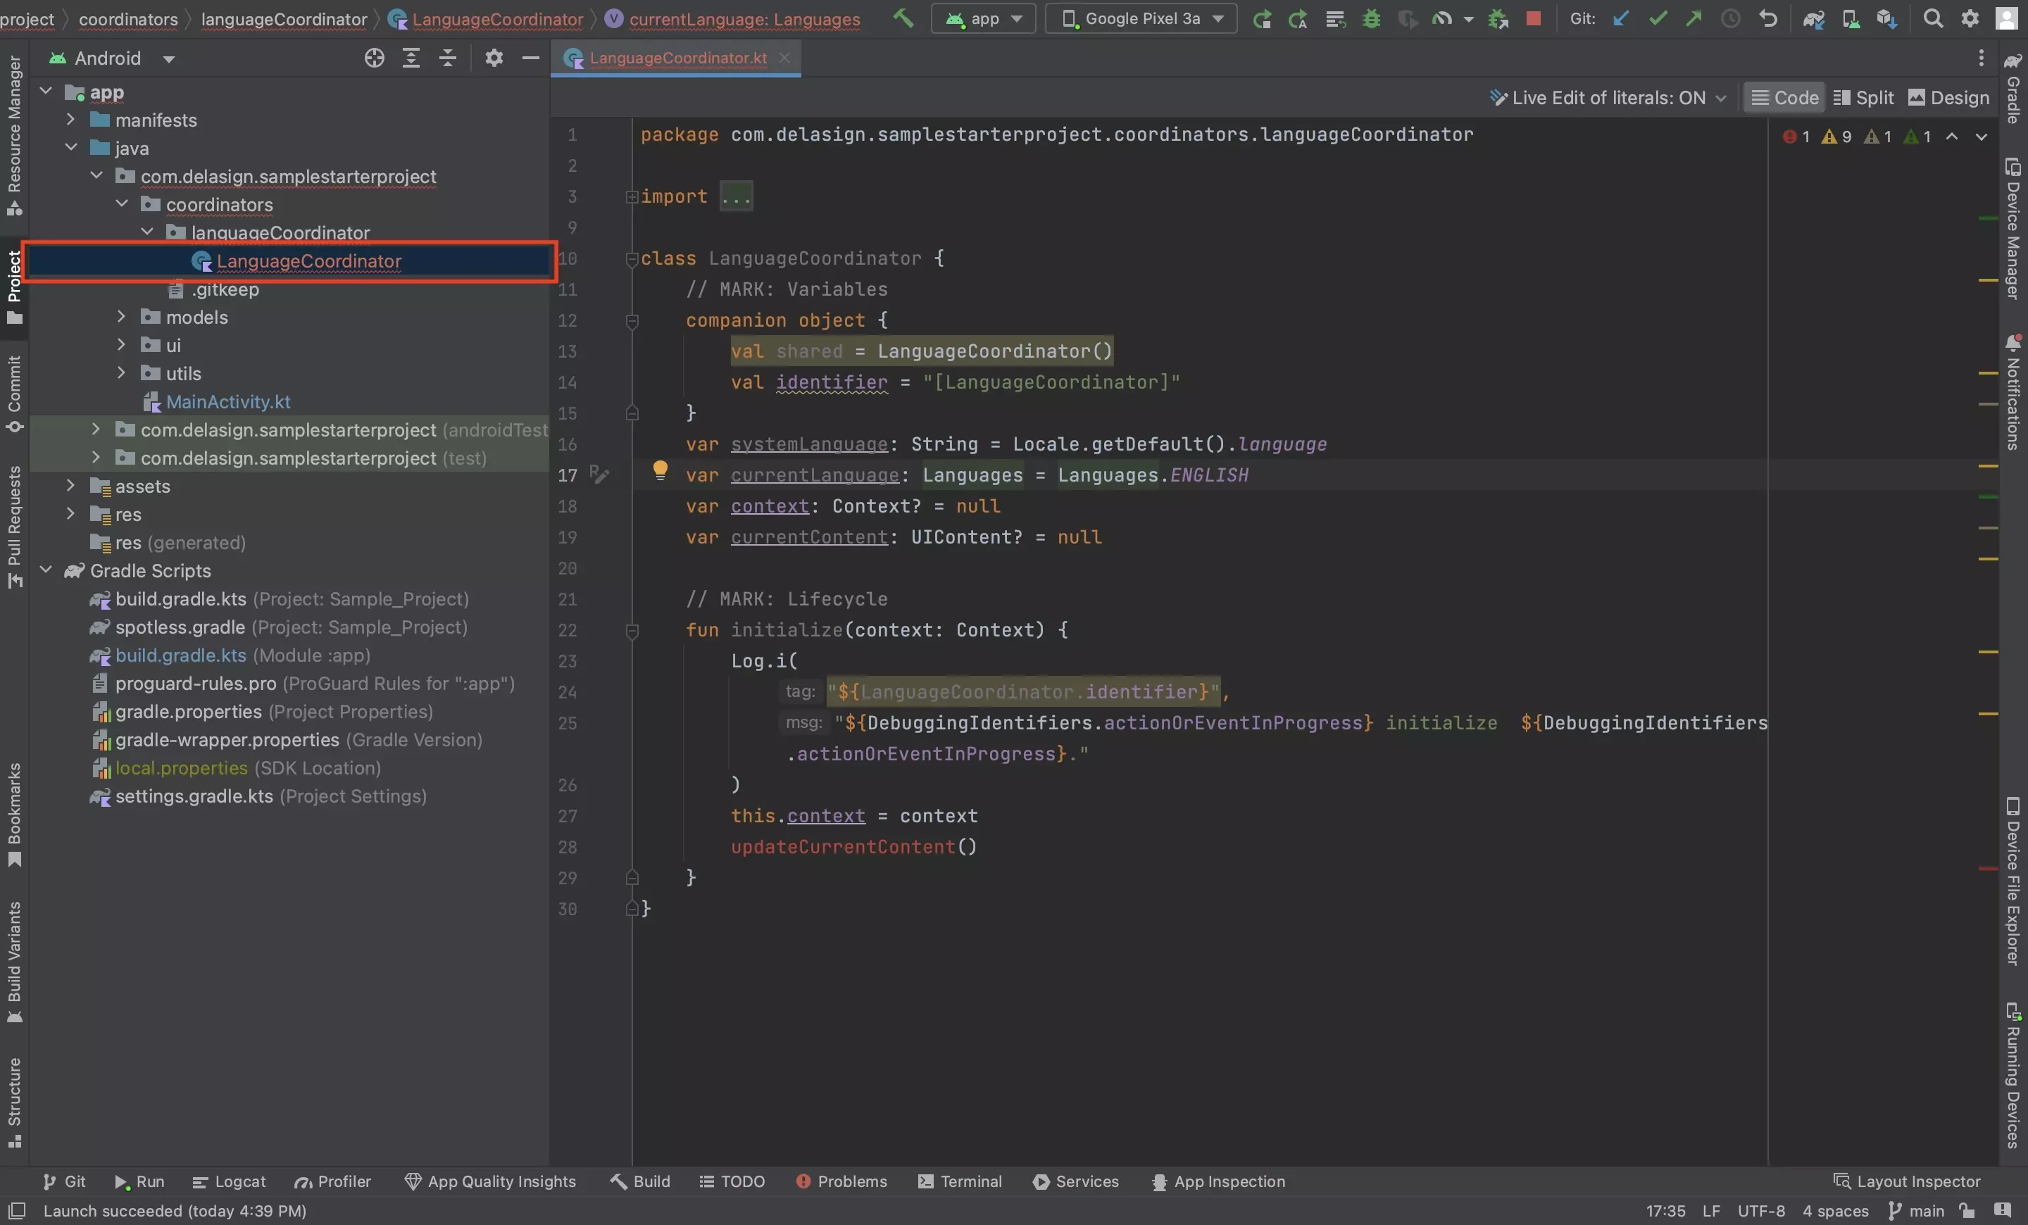The width and height of the screenshot is (2028, 1225).
Task: Click the Apply Code Changes icon
Action: (1335, 18)
